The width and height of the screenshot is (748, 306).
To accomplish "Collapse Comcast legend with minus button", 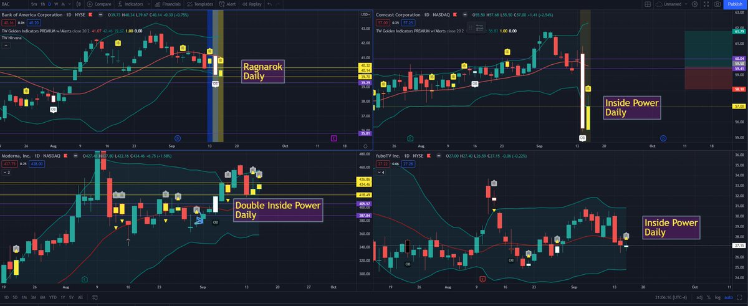I will [x=465, y=14].
